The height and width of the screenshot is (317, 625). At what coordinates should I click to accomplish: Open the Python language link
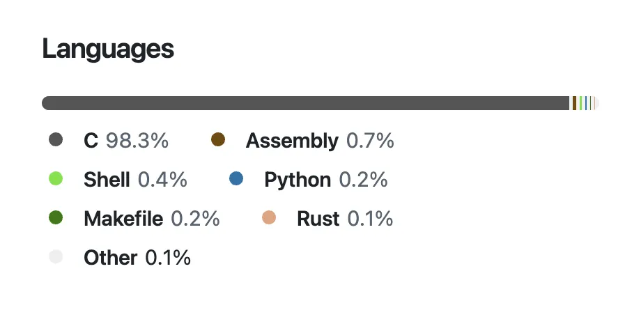click(x=298, y=180)
